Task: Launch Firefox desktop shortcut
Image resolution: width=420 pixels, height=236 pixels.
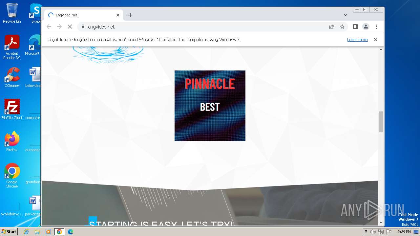Action: tap(12, 142)
